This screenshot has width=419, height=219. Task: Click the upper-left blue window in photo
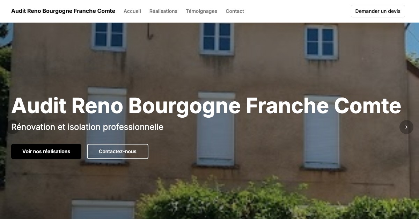coord(109,36)
